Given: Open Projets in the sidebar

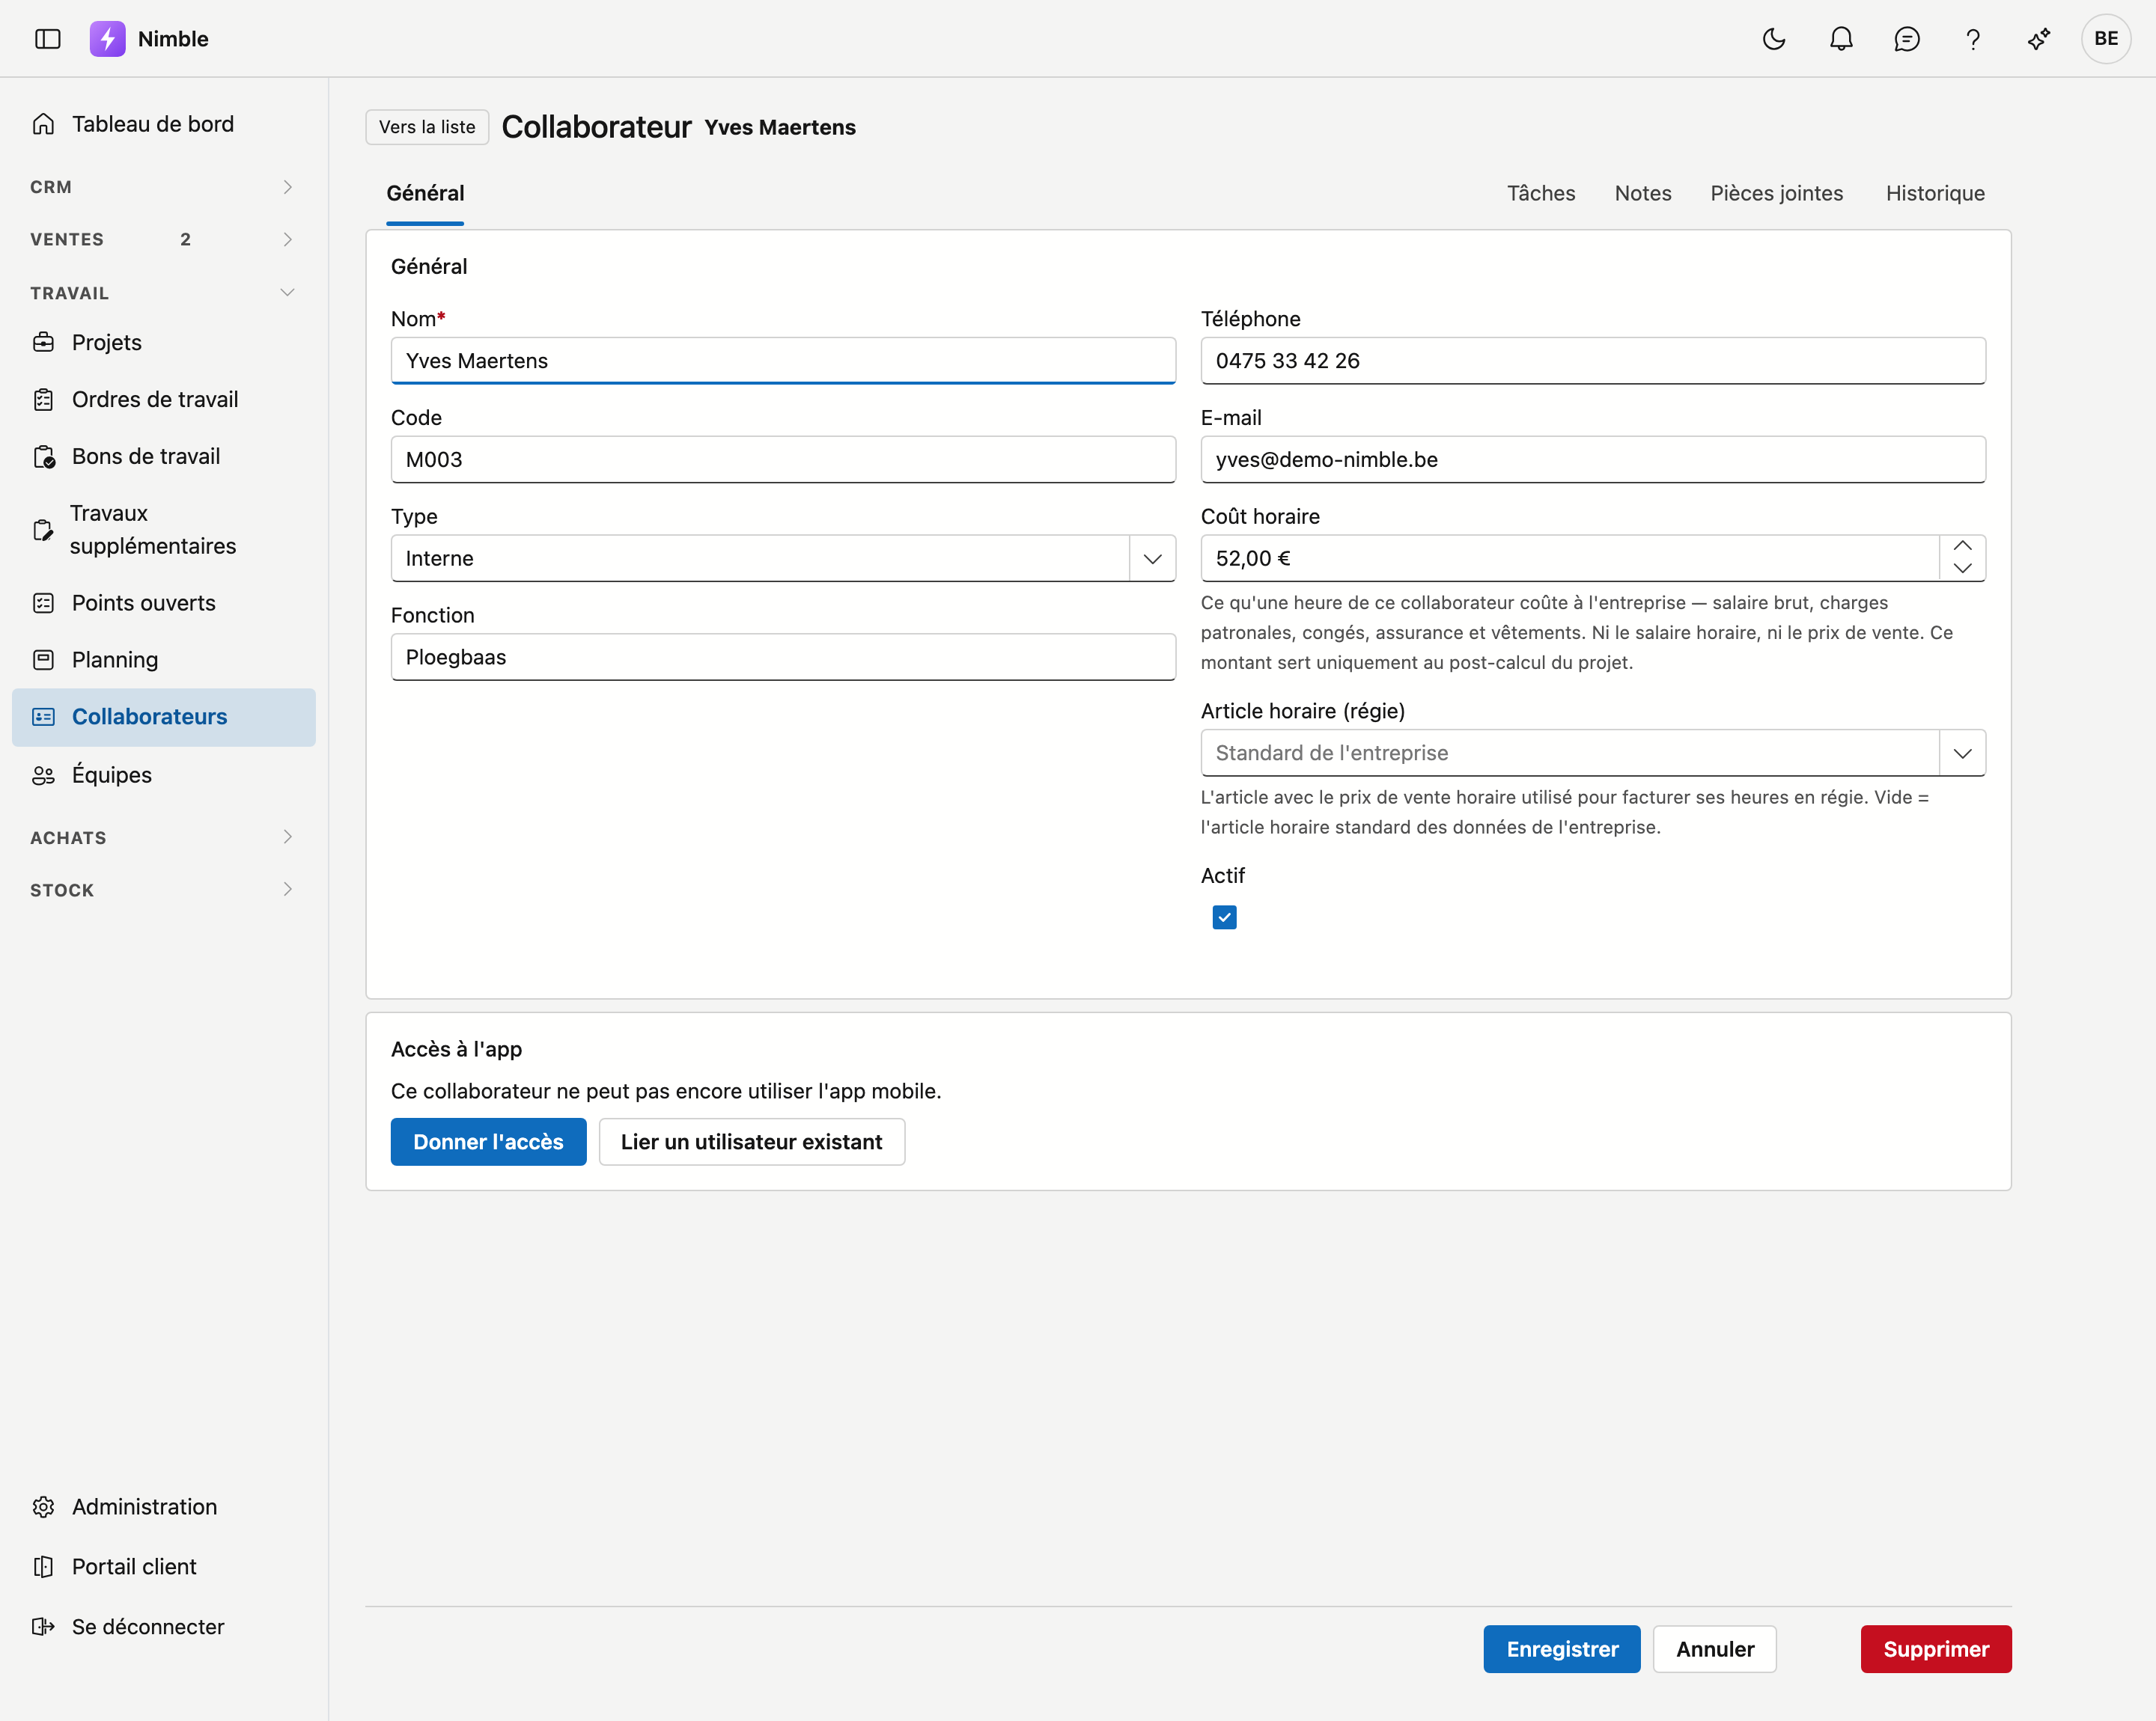Looking at the screenshot, I should (x=164, y=342).
